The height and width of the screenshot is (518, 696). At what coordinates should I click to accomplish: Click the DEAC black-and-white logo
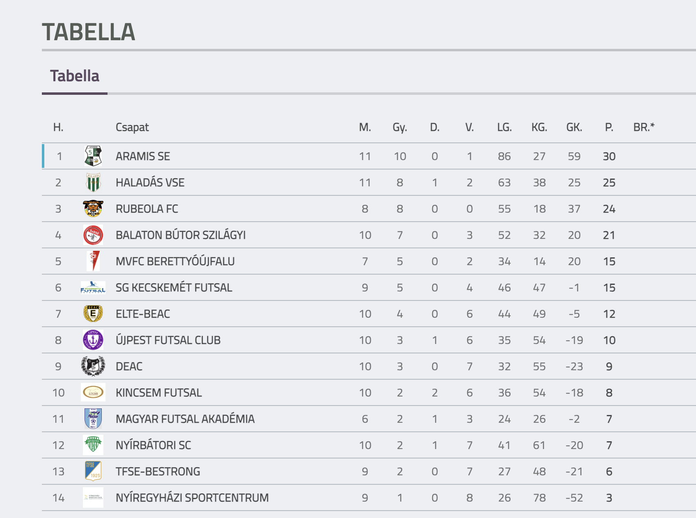[93, 366]
